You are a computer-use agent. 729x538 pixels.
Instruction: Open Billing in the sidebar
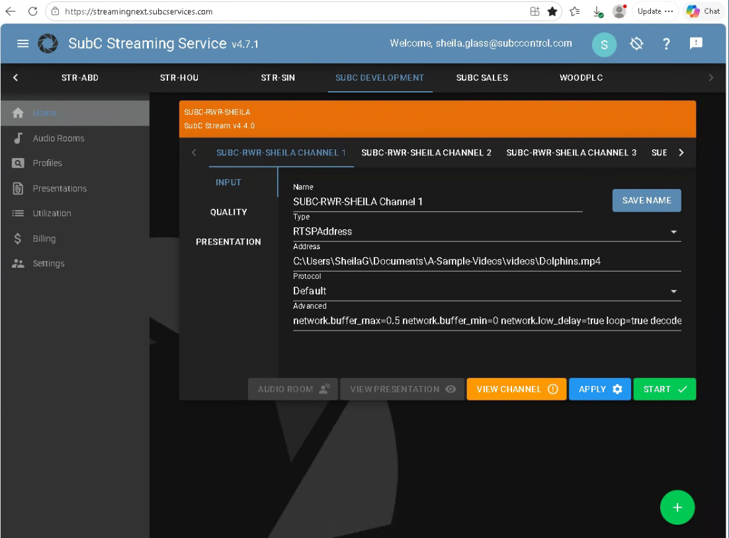(75, 239)
